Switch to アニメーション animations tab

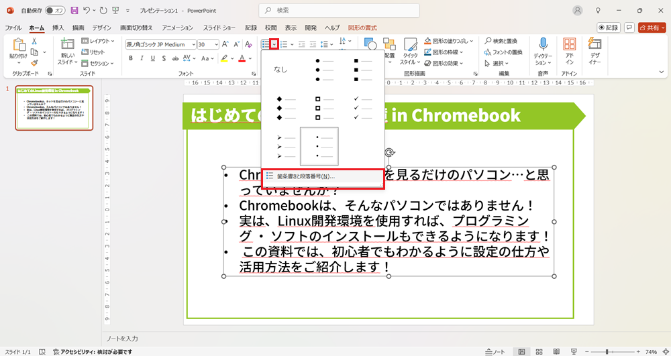click(178, 27)
